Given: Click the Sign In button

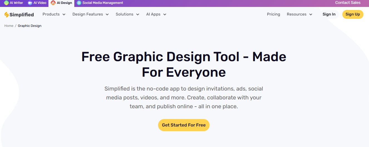Looking at the screenshot, I should tap(329, 14).
